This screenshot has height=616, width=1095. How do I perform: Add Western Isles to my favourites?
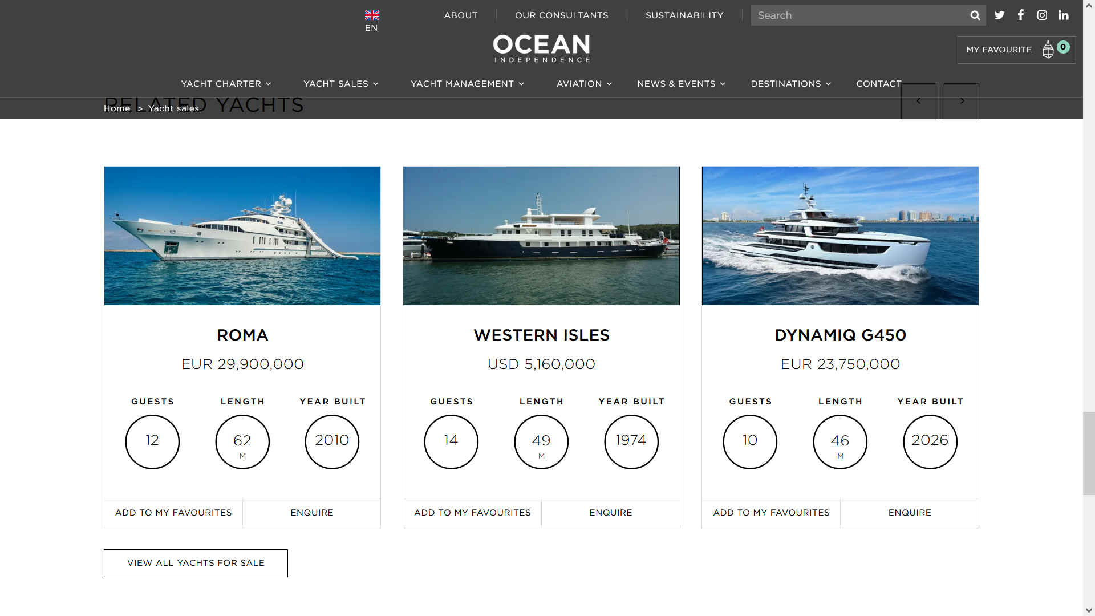click(472, 513)
